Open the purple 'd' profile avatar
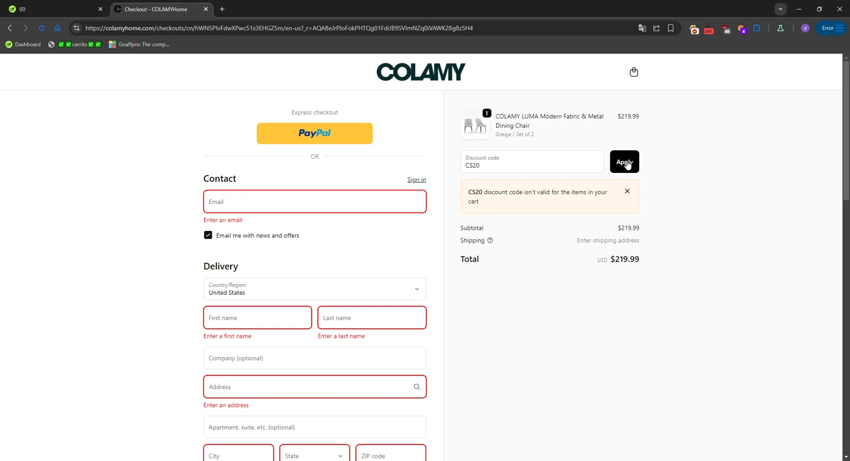Image resolution: width=850 pixels, height=461 pixels. pyautogui.click(x=805, y=28)
